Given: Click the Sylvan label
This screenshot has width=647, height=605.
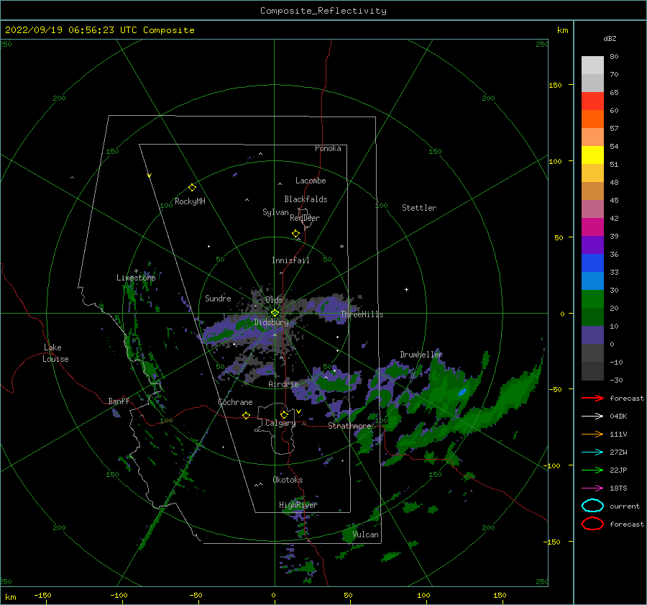Looking at the screenshot, I should tap(275, 212).
